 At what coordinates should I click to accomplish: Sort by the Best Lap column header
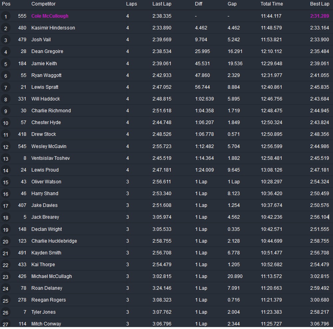coord(319,4)
